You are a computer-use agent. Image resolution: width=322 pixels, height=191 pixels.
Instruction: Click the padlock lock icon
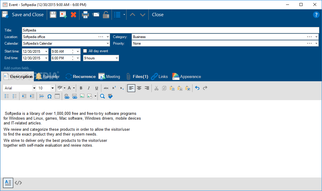click(106, 15)
